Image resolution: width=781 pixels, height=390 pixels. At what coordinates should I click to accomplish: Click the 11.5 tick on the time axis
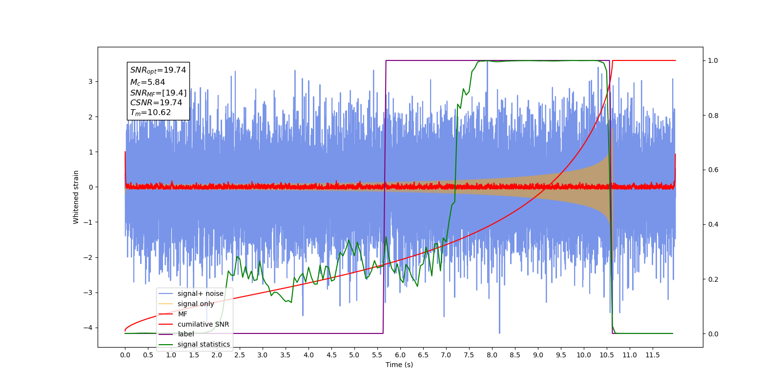point(653,355)
